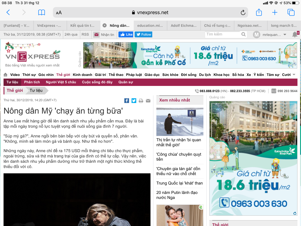Close the 'Nông dân...' tab
This screenshot has height=226, width=301.
(x=104, y=25)
